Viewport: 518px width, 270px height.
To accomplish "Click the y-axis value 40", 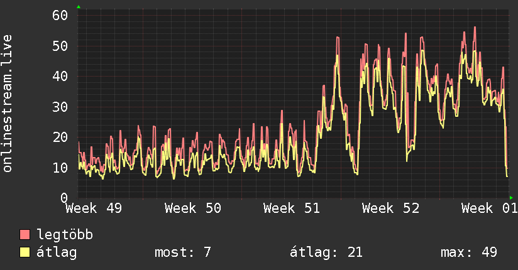I will click(60, 76).
